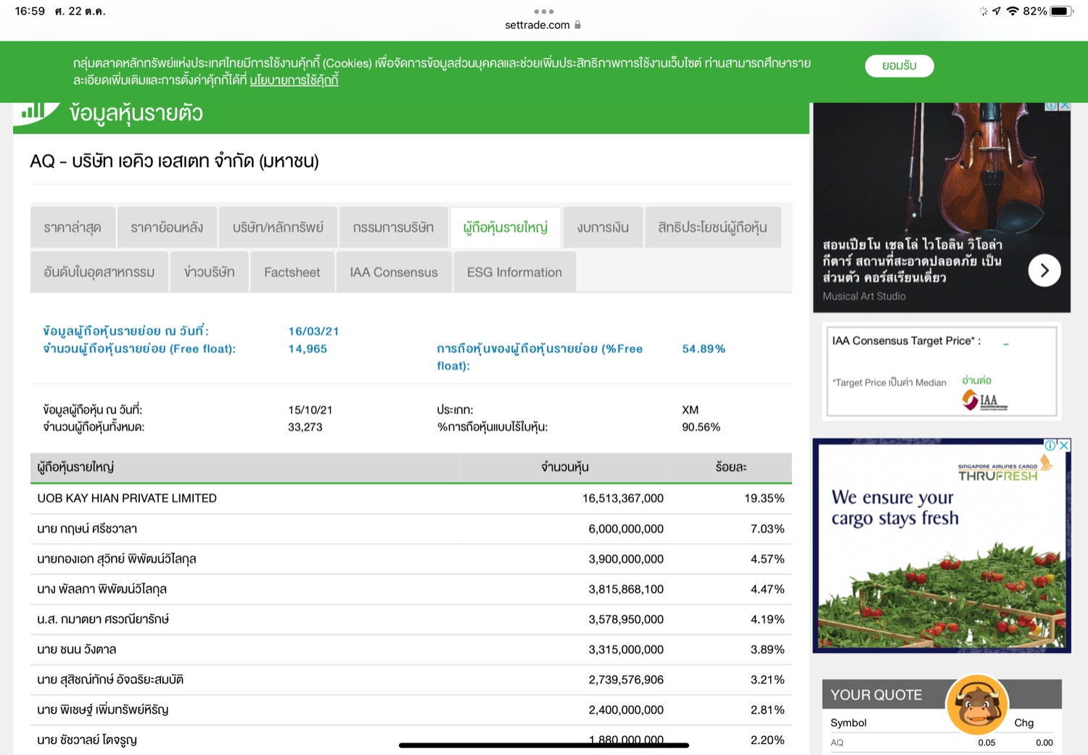Click the bar chart icon beside ข้อมูลหุ้นรายตัว
The height and width of the screenshot is (755, 1088).
[35, 111]
